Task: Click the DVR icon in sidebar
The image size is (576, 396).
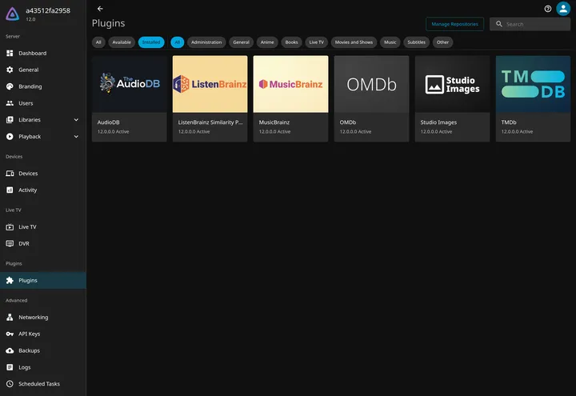Action: pyautogui.click(x=10, y=243)
